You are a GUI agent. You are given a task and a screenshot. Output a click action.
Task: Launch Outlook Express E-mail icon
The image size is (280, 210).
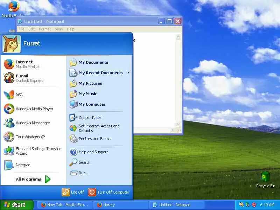click(x=9, y=78)
